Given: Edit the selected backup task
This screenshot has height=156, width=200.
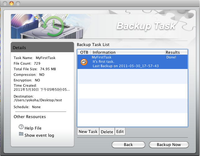Looking at the screenshot, I should 120,131.
